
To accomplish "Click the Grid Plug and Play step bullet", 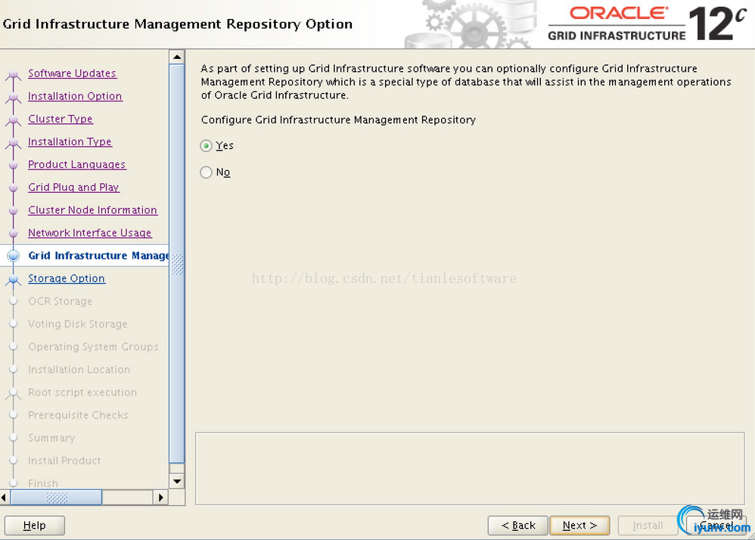I will click(x=14, y=188).
